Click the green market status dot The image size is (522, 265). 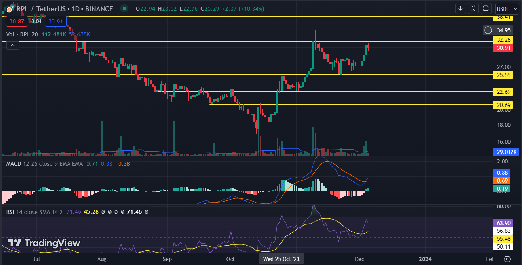(x=125, y=9)
